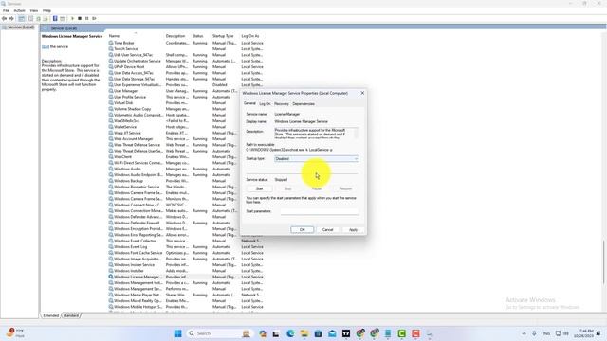Click the Windows License Manager row icon
The image size is (607, 341).
click(111, 277)
